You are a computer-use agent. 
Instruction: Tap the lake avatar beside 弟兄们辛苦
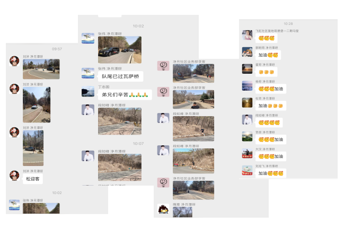[88, 91]
